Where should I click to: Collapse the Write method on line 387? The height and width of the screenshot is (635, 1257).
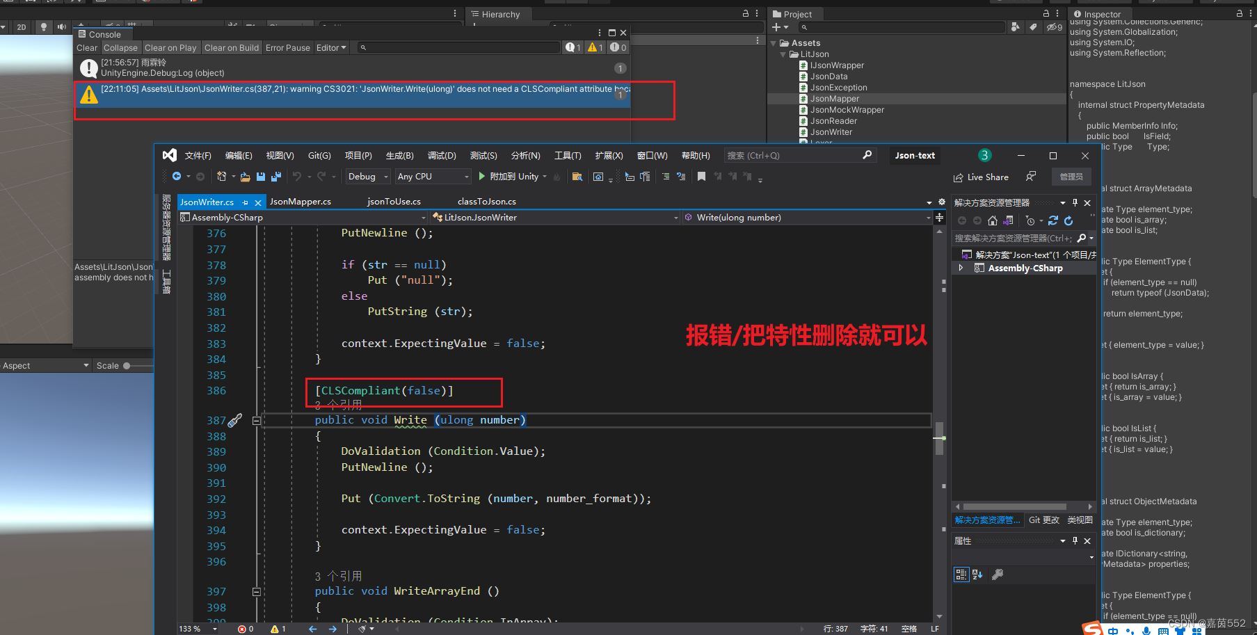click(256, 420)
